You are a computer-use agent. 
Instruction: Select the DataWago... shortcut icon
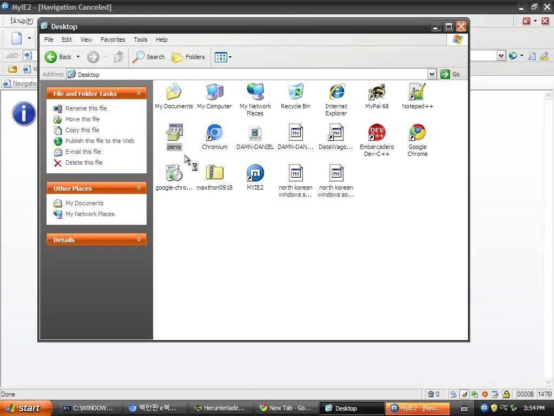tap(336, 137)
